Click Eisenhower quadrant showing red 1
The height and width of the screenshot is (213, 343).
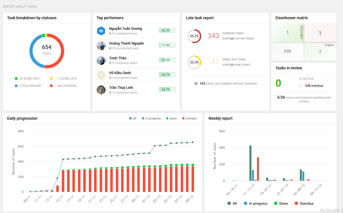pos(320,33)
